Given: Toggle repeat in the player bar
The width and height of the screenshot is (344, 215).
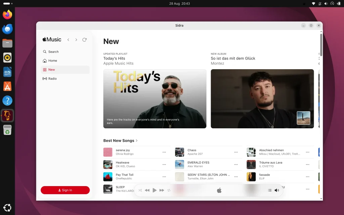Looking at the screenshot, I should point(169,190).
